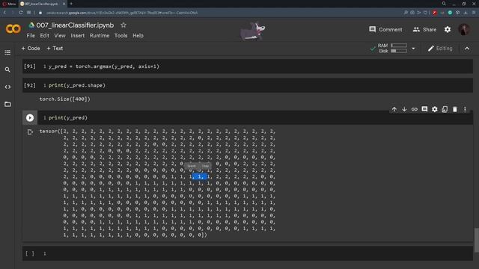Click the vertical scrollbar thumb on the right
The width and height of the screenshot is (479, 269).
476,240
